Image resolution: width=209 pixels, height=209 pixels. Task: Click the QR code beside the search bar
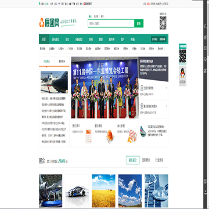point(163,23)
